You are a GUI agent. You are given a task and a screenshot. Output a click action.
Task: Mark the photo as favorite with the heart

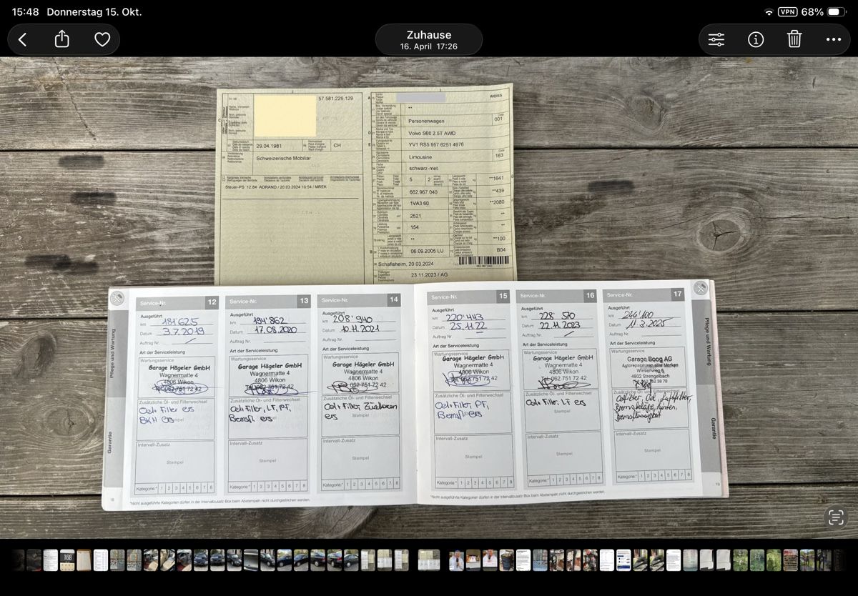coord(102,40)
